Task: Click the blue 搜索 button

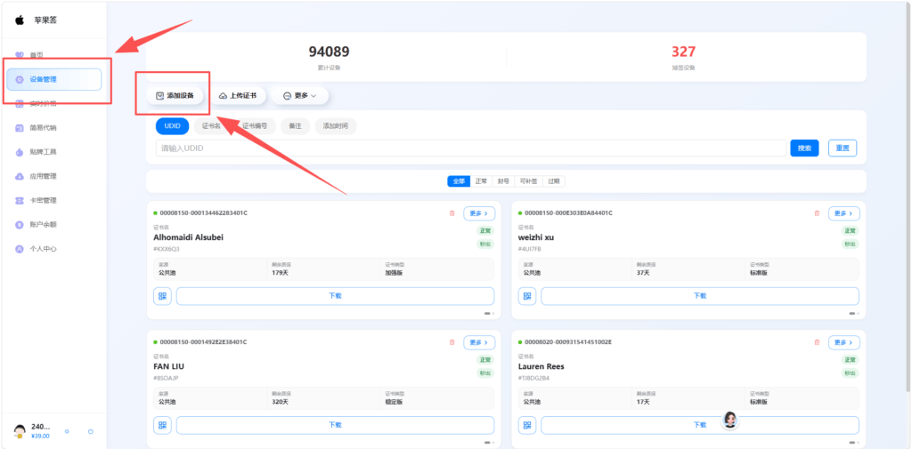Action: [804, 148]
